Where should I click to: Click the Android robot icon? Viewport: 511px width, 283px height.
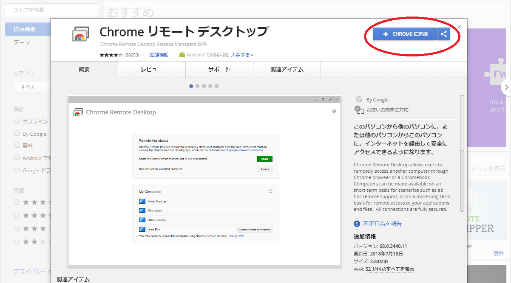(x=182, y=55)
